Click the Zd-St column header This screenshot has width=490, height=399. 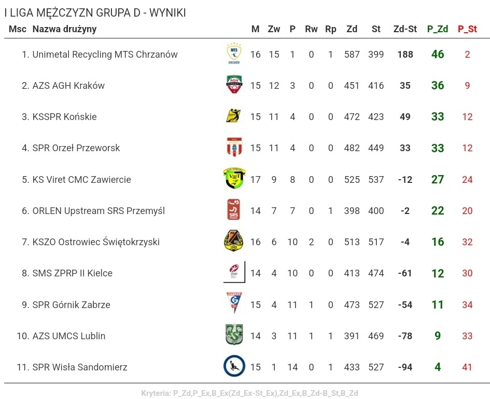[x=405, y=29]
